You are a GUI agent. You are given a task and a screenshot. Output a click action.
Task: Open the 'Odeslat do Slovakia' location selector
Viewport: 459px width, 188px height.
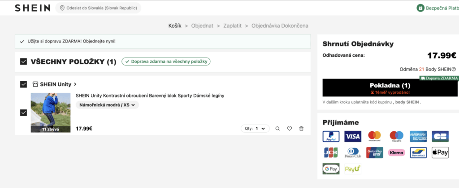pyautogui.click(x=98, y=8)
